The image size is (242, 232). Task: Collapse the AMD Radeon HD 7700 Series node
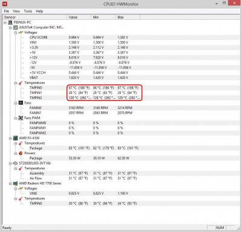[10, 184]
